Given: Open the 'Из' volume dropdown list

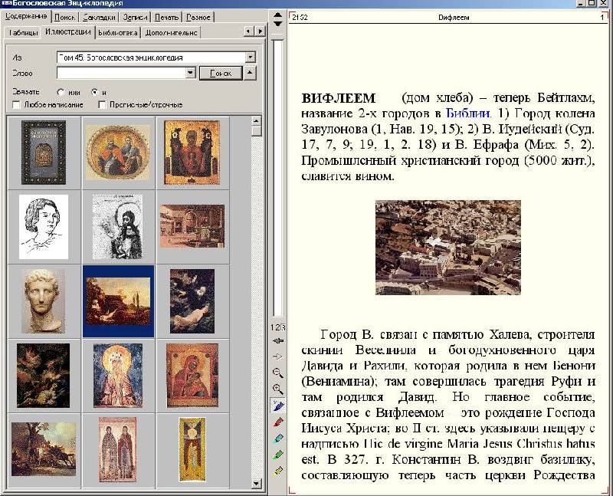Looking at the screenshot, I should pyautogui.click(x=250, y=57).
